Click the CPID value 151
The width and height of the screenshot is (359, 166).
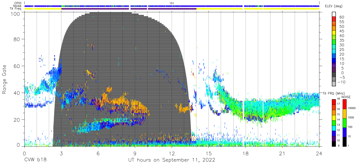[172, 3]
